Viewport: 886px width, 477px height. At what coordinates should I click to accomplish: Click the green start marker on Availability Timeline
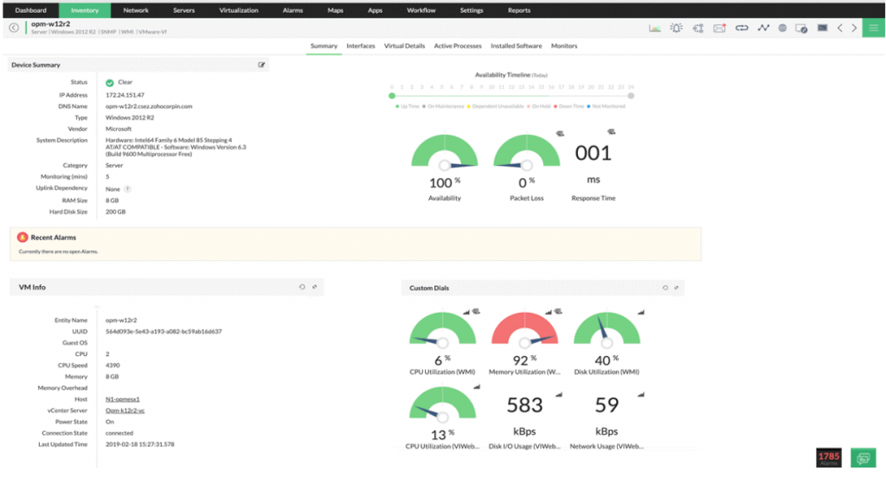(392, 96)
